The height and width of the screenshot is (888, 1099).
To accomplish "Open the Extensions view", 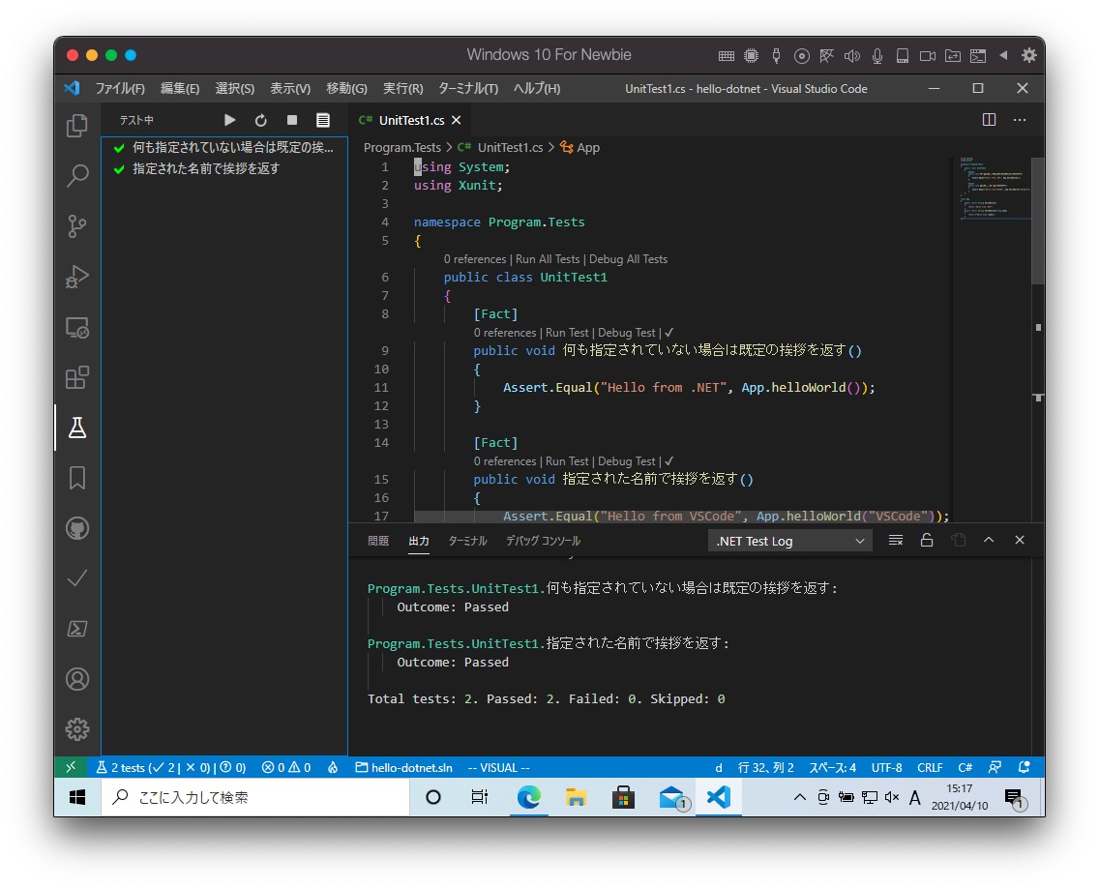I will [77, 377].
